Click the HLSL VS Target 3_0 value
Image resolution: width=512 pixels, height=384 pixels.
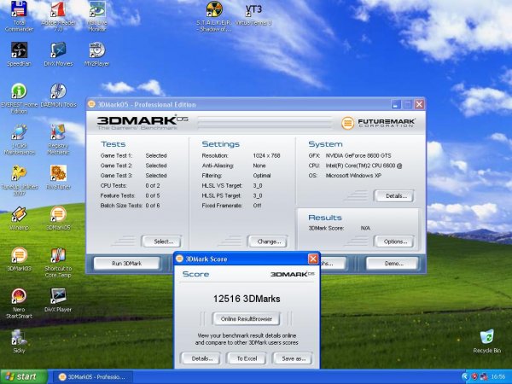[x=258, y=185]
